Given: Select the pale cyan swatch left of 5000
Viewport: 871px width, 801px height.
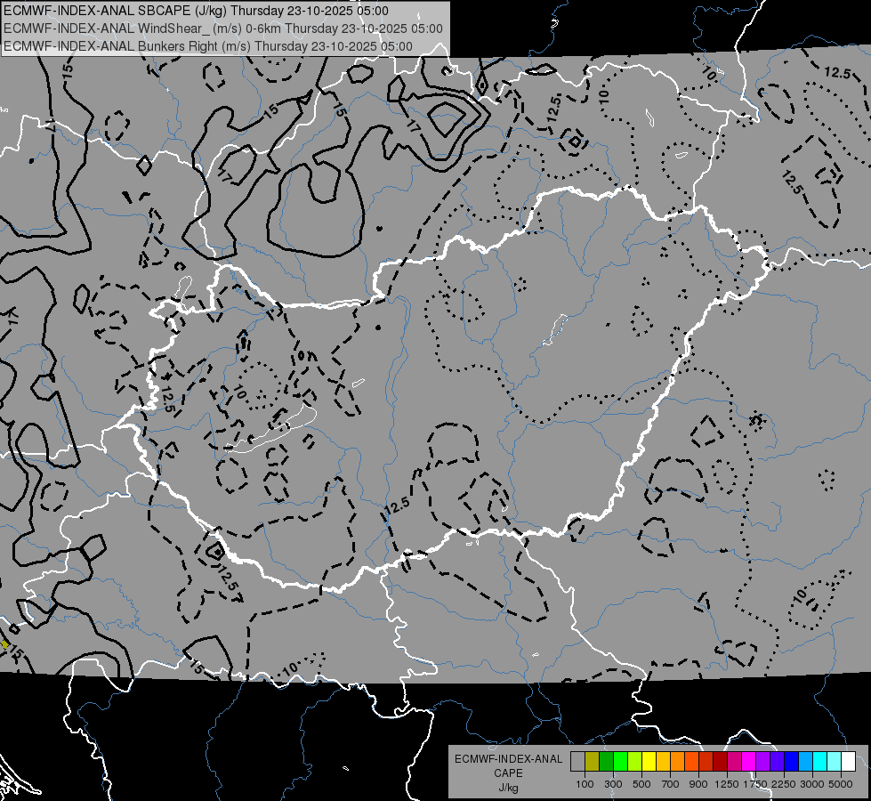Looking at the screenshot, I should (835, 761).
